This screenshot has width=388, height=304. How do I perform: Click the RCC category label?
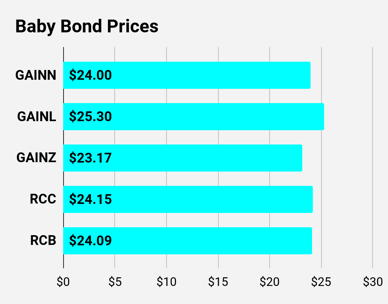[x=43, y=199]
